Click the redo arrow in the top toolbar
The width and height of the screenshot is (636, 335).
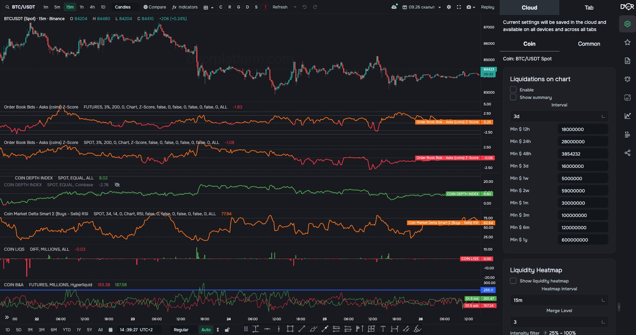315,7
